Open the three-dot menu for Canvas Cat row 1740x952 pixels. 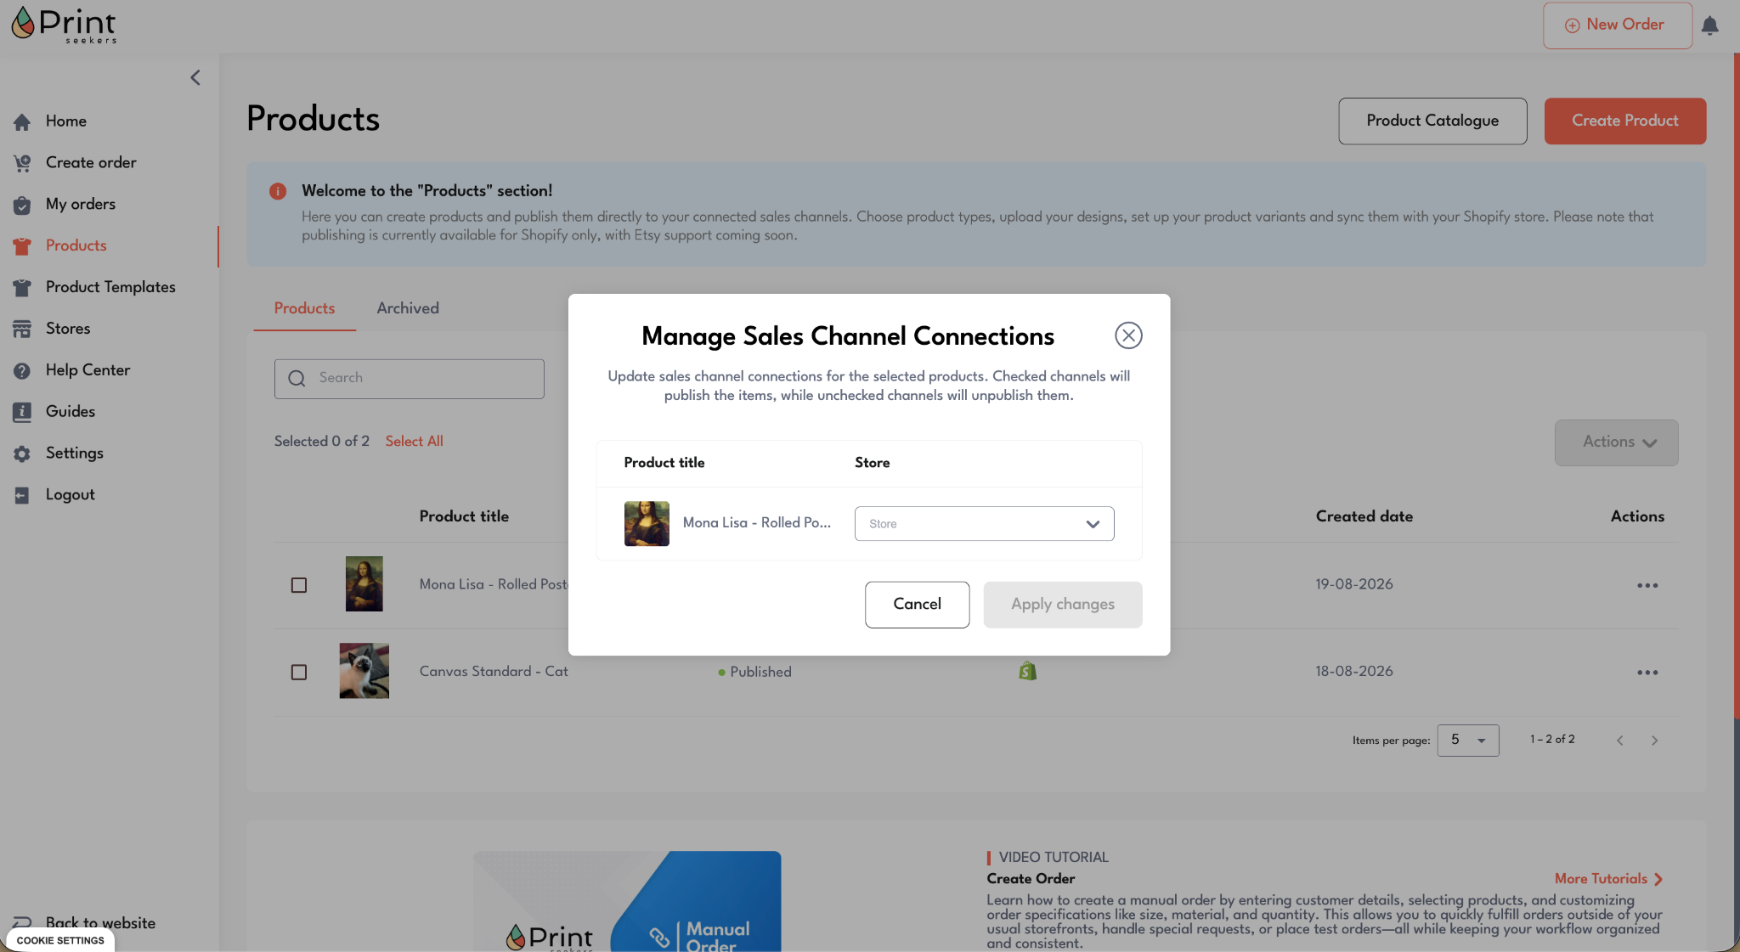(x=1647, y=672)
